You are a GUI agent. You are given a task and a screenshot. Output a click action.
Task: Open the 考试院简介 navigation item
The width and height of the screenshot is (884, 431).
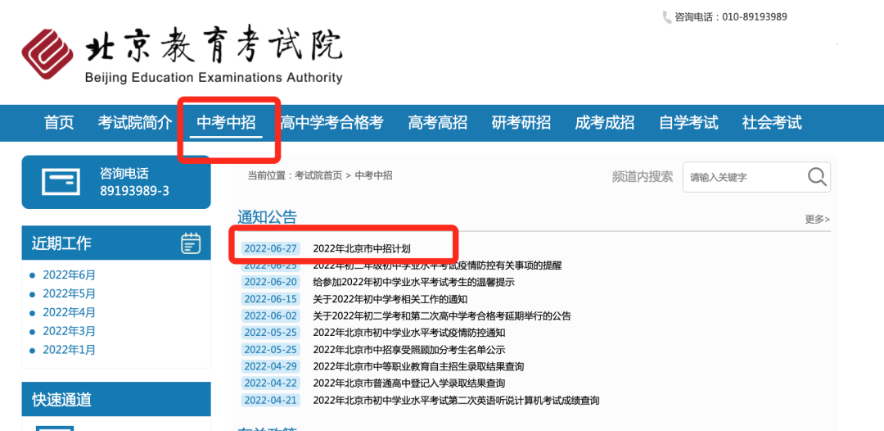(135, 123)
